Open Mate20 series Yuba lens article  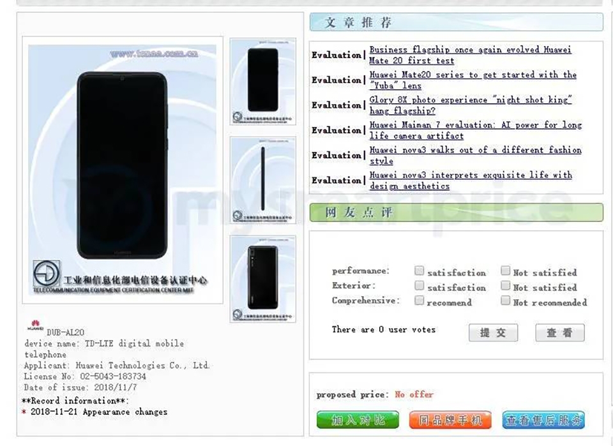tap(473, 80)
